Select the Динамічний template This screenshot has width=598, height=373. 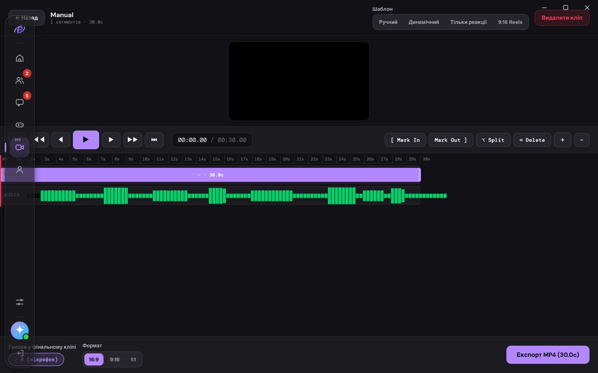coord(423,22)
